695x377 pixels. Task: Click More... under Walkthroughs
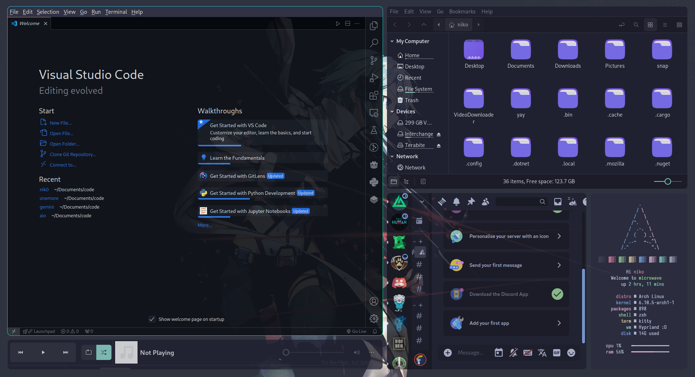click(205, 225)
